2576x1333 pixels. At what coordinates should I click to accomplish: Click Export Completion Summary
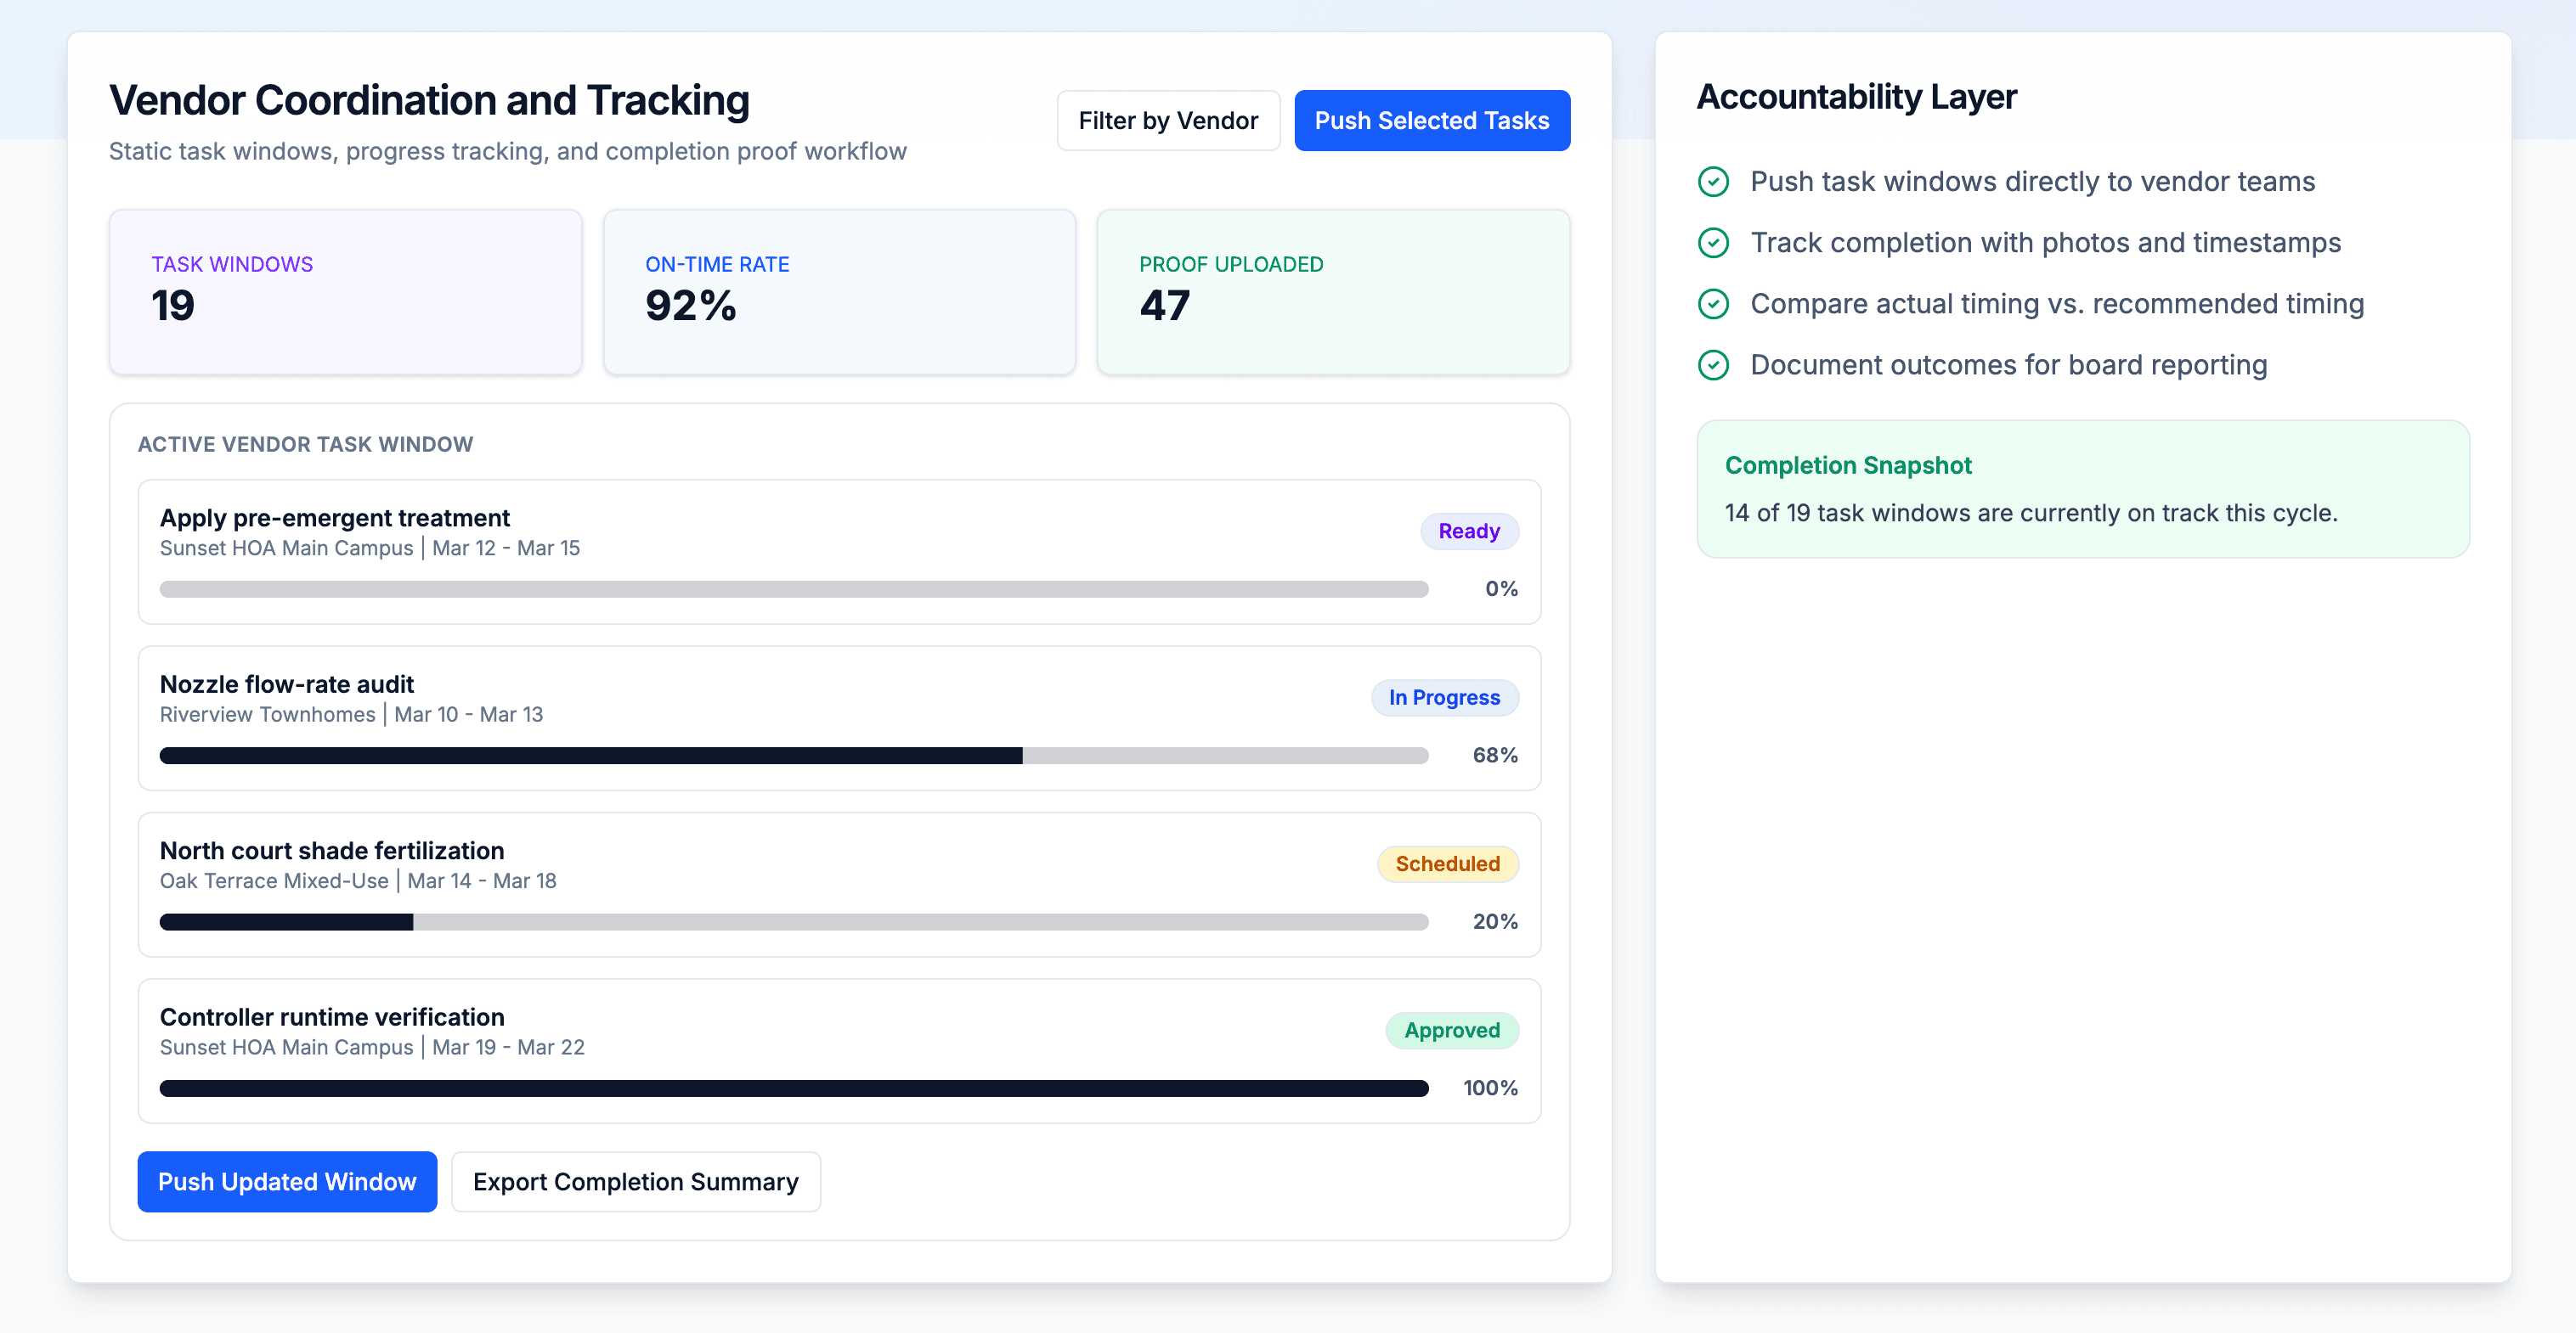pos(636,1181)
